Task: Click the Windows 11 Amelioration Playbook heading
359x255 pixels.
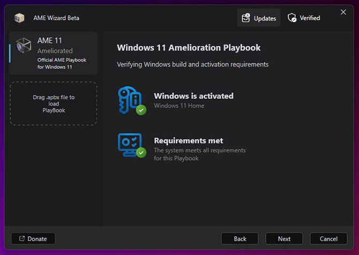Action: [x=189, y=48]
